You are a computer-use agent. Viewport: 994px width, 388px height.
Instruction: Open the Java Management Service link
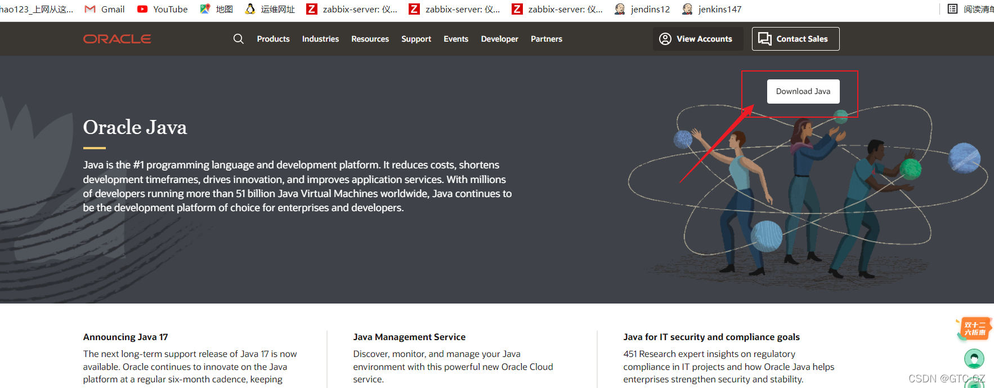tap(409, 337)
